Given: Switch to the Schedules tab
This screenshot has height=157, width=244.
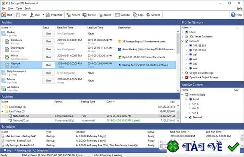Looking at the screenshot, I should pyautogui.click(x=40, y=150).
